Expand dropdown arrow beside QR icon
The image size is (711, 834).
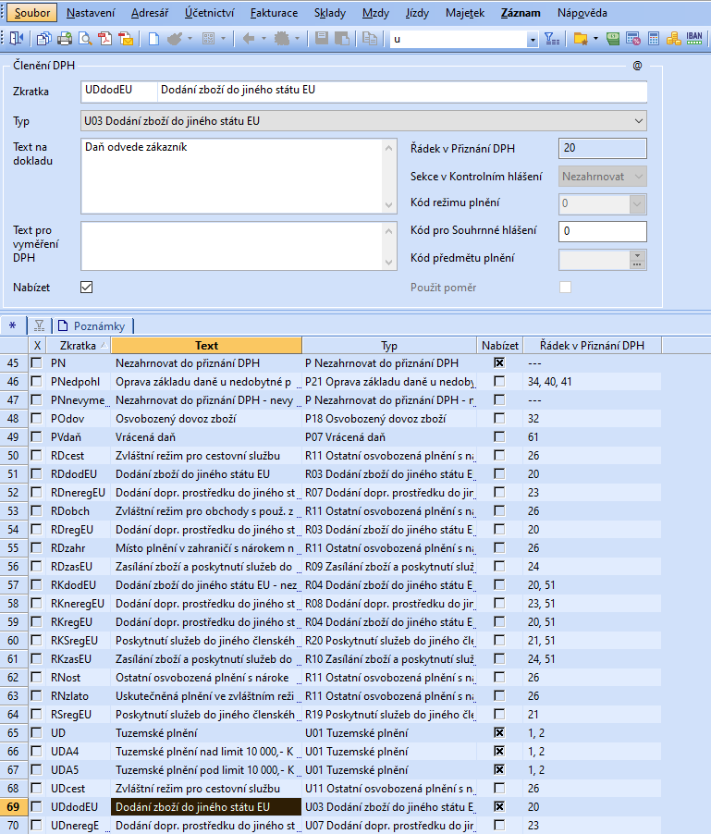tap(223, 38)
